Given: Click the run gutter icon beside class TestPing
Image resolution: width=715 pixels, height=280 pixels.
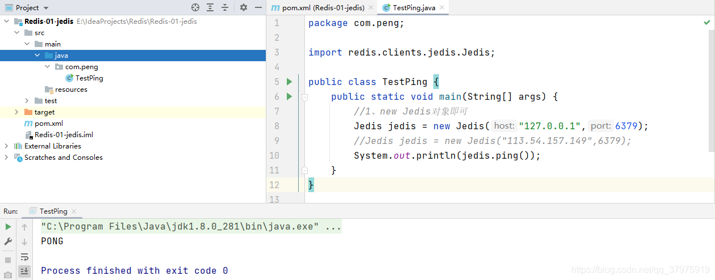Looking at the screenshot, I should [x=289, y=82].
